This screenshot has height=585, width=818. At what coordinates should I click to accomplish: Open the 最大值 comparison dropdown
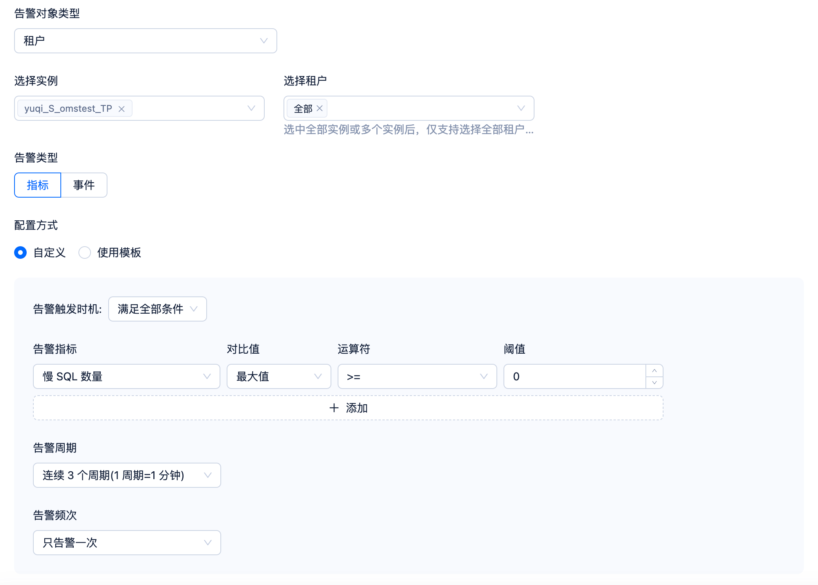(x=278, y=376)
